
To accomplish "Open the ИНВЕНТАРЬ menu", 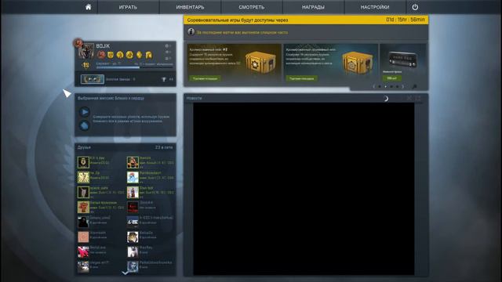I will pyautogui.click(x=190, y=7).
